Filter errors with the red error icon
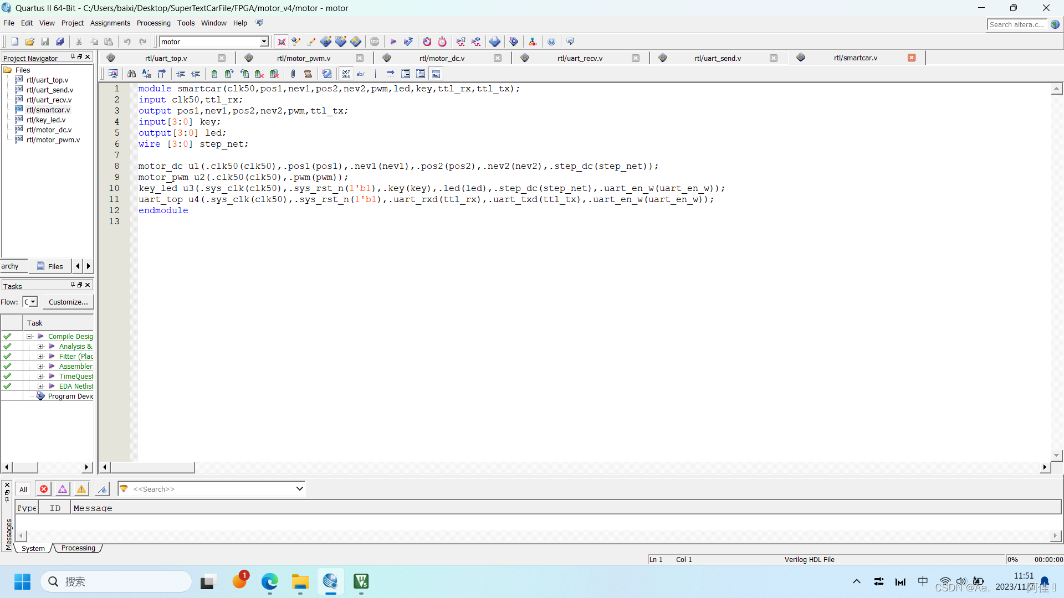Image resolution: width=1064 pixels, height=598 pixels. [x=44, y=489]
